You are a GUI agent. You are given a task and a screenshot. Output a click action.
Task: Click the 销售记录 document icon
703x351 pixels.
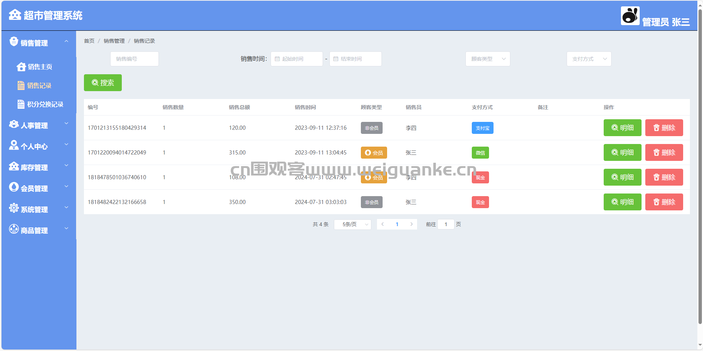[x=21, y=85]
